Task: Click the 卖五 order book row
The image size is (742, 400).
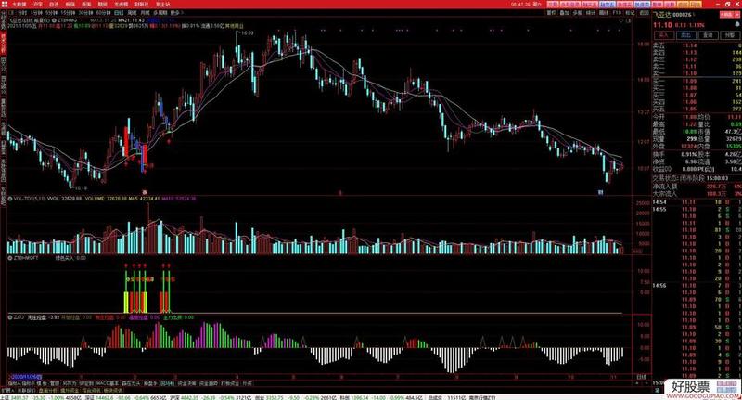Action: coord(697,45)
